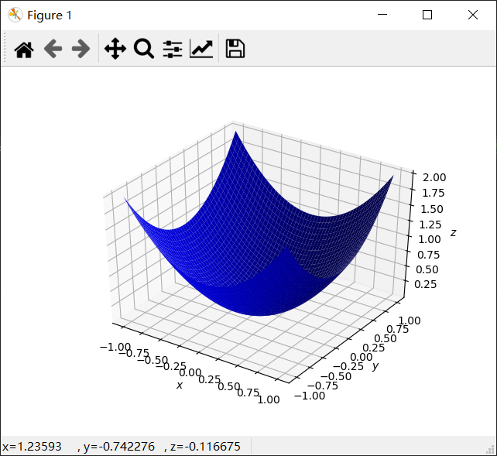
Task: Reset the plot with the Home icon
Action: coord(24,50)
